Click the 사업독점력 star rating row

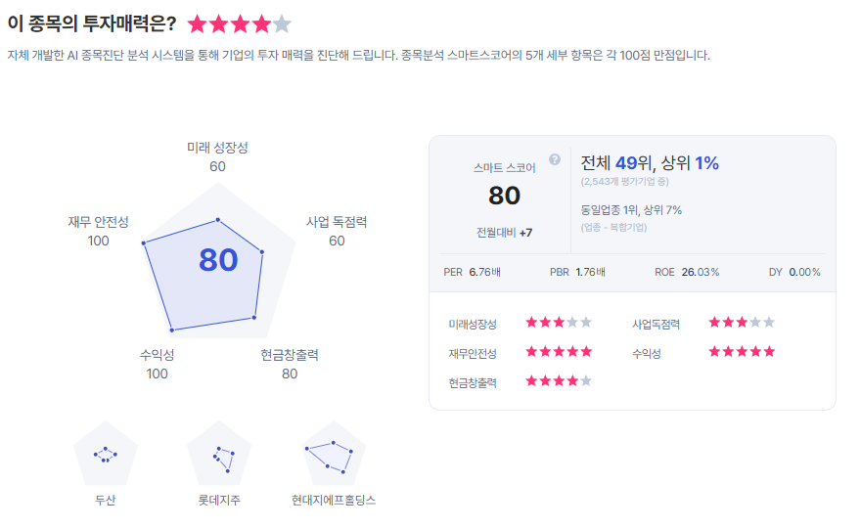(742, 323)
